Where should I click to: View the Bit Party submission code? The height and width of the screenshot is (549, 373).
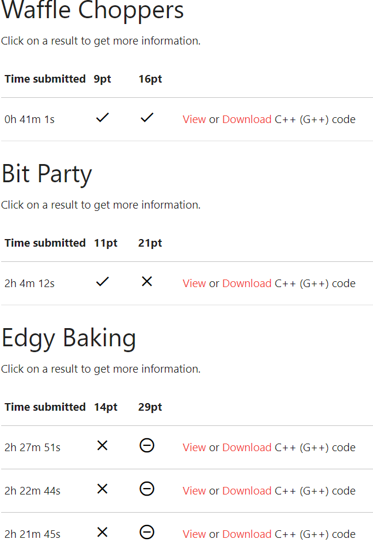[x=194, y=283]
